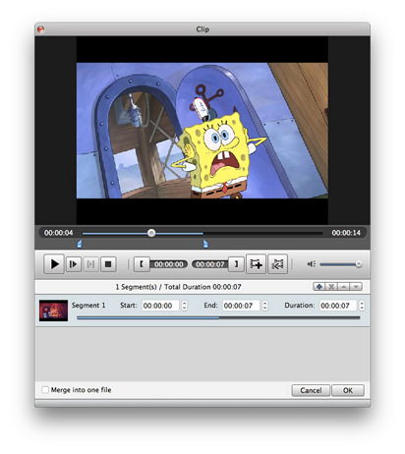Click the Cancel button
The width and height of the screenshot is (405, 454).
click(311, 390)
